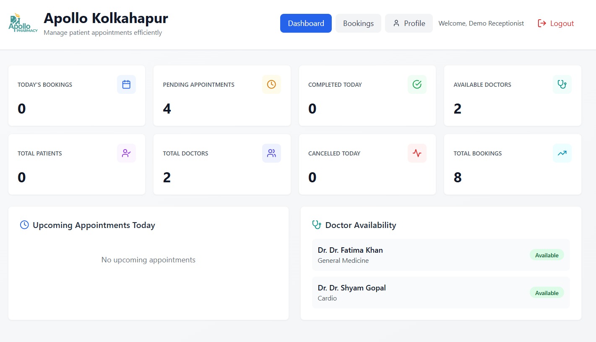Click the Available badge for Shyam Gopal
This screenshot has height=342, width=596.
point(547,293)
